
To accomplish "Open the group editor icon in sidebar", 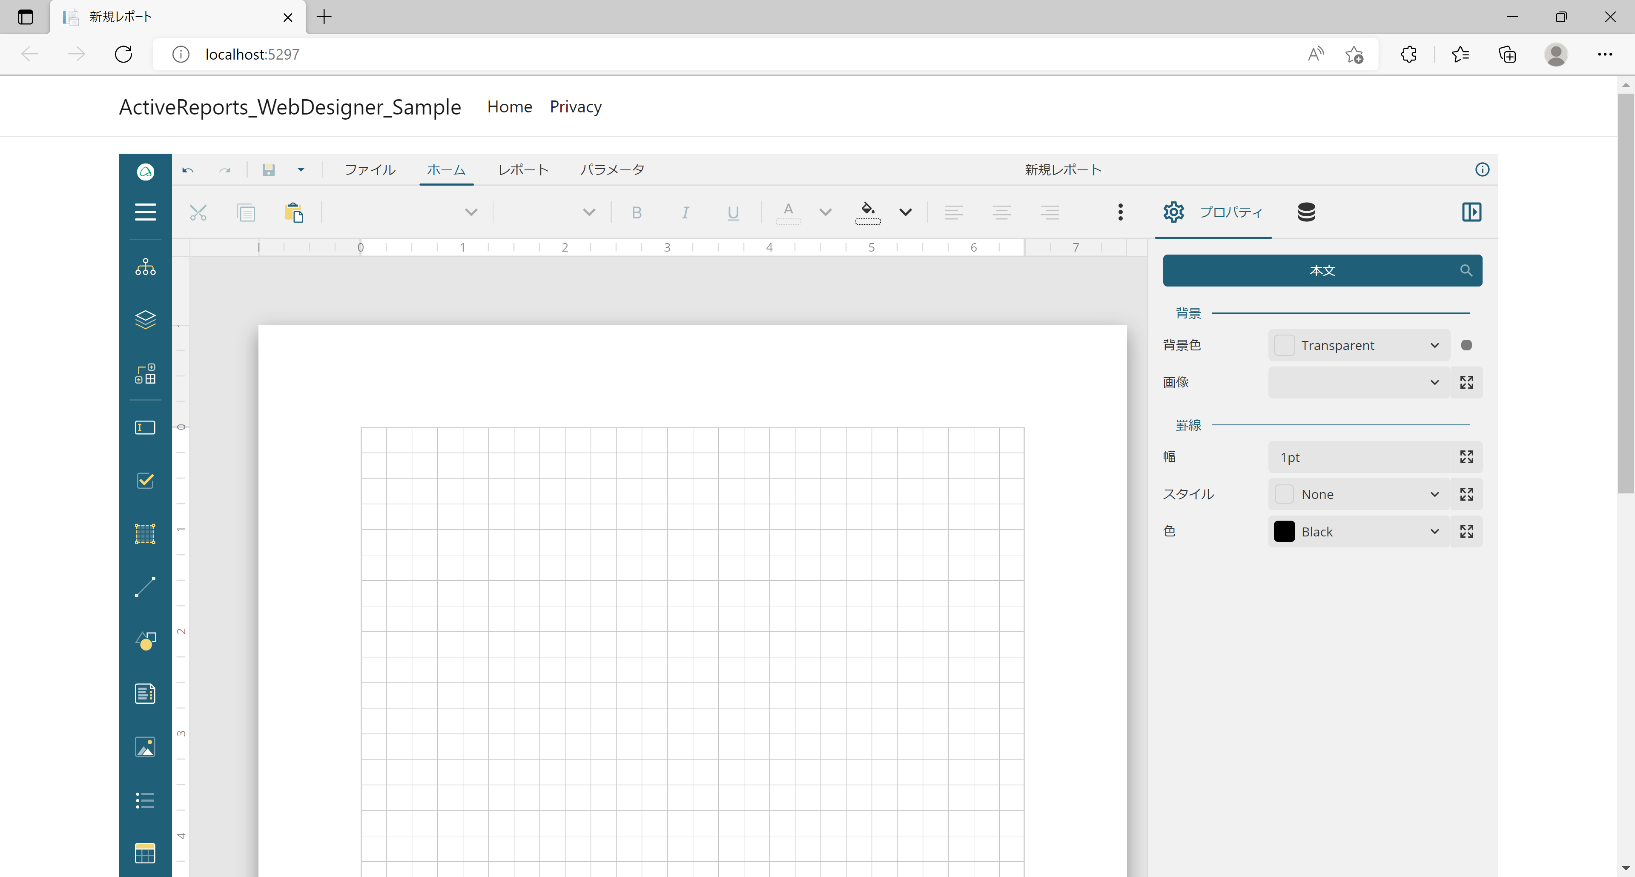I will click(x=145, y=373).
